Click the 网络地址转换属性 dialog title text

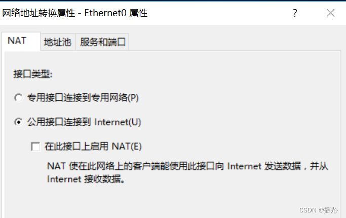pyautogui.click(x=39, y=13)
